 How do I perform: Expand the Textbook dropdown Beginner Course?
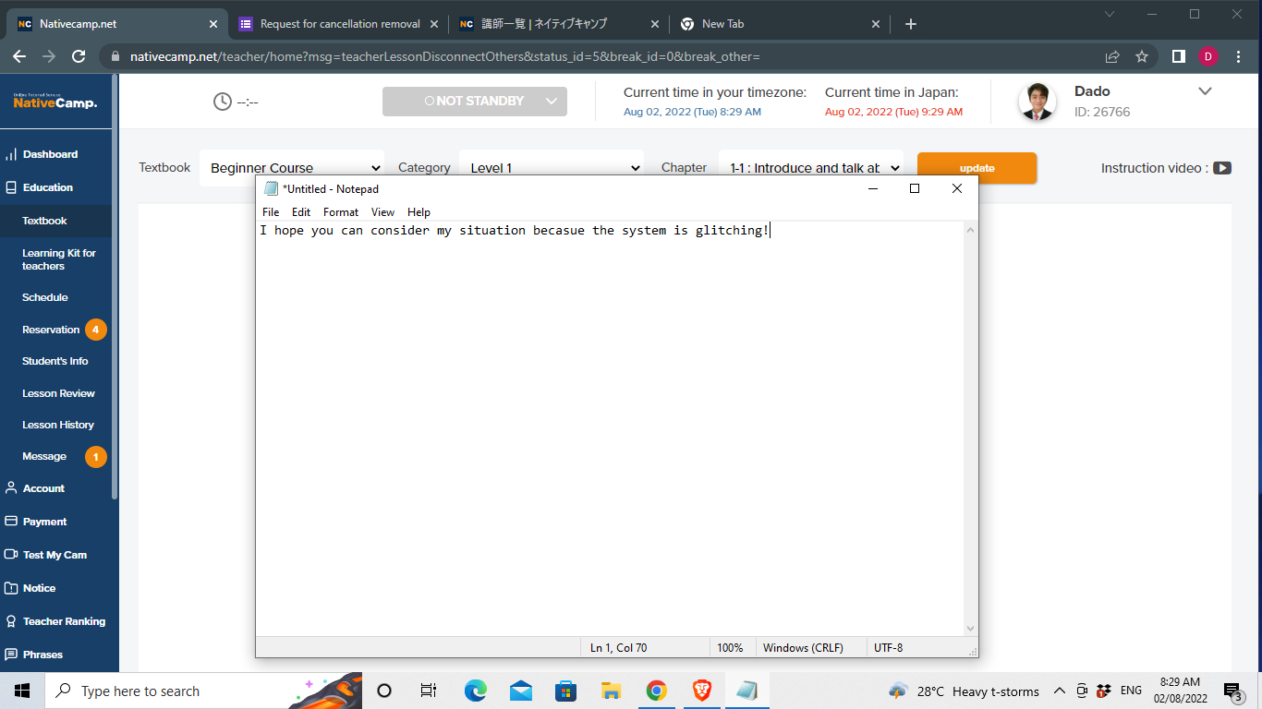pyautogui.click(x=292, y=168)
